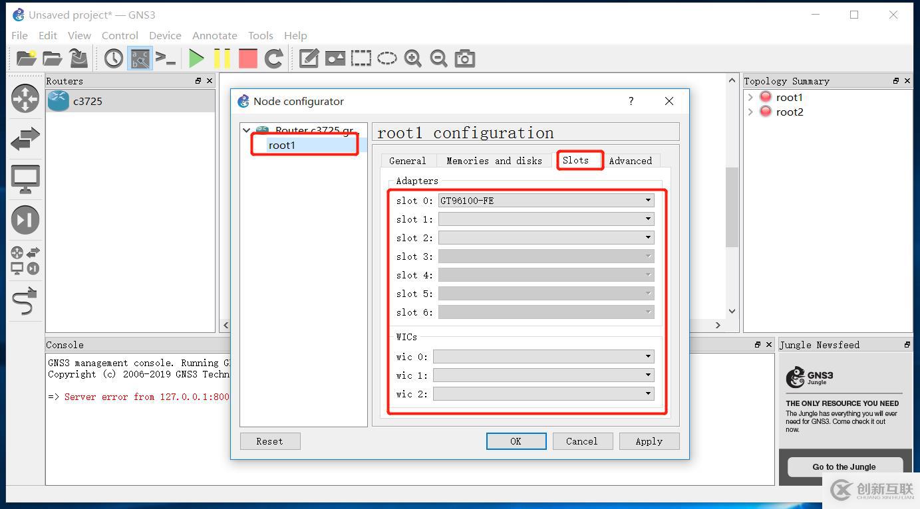The image size is (920, 509).
Task: Open the slot 0 adapter dropdown
Action: (x=546, y=201)
